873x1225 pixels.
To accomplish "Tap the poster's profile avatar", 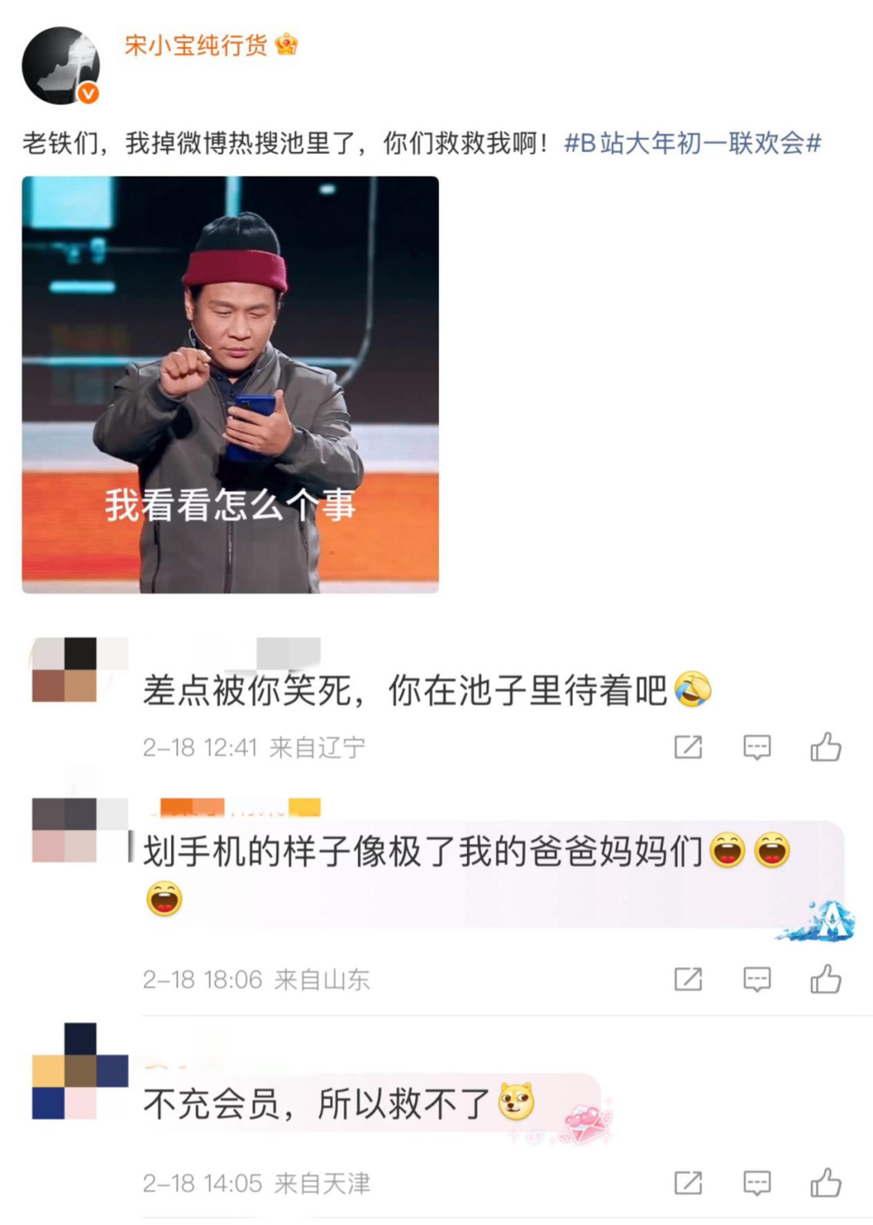I will [60, 66].
